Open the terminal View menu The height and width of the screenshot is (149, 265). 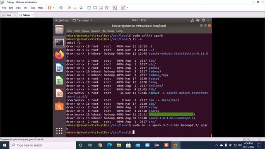point(86,31)
